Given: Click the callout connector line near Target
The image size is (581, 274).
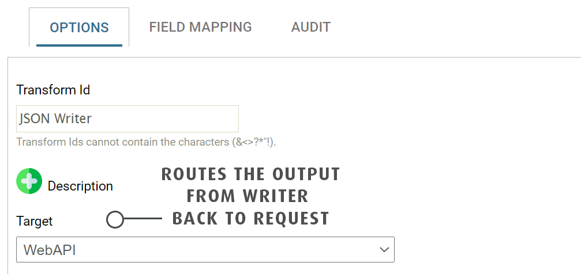Looking at the screenshot, I should click(x=143, y=219).
